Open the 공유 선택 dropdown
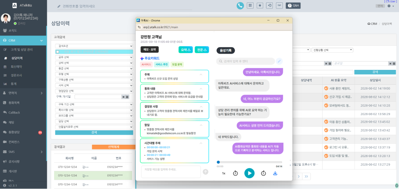 [x=94, y=57]
